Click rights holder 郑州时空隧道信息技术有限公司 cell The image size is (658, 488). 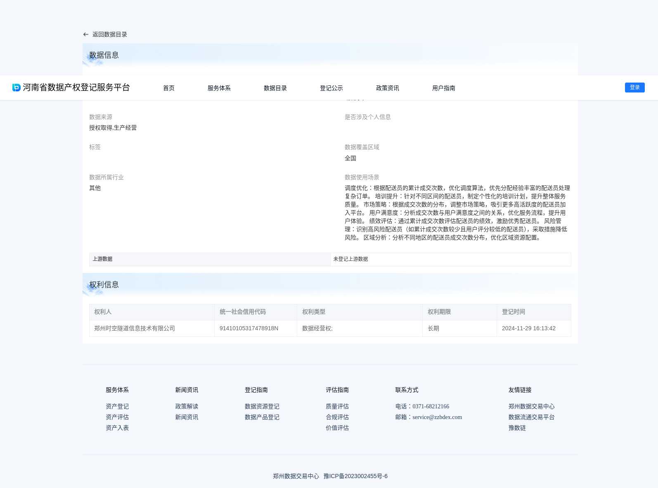152,329
